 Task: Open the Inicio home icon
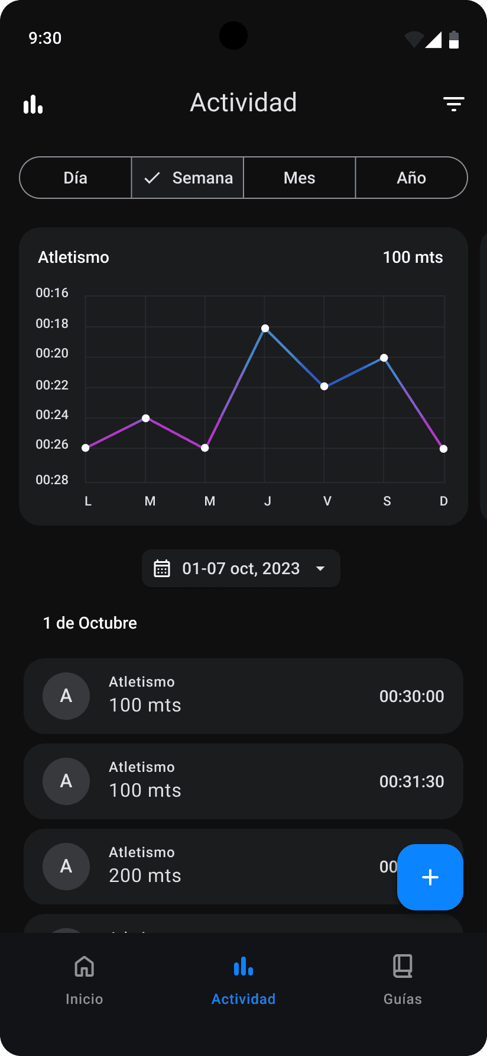85,967
